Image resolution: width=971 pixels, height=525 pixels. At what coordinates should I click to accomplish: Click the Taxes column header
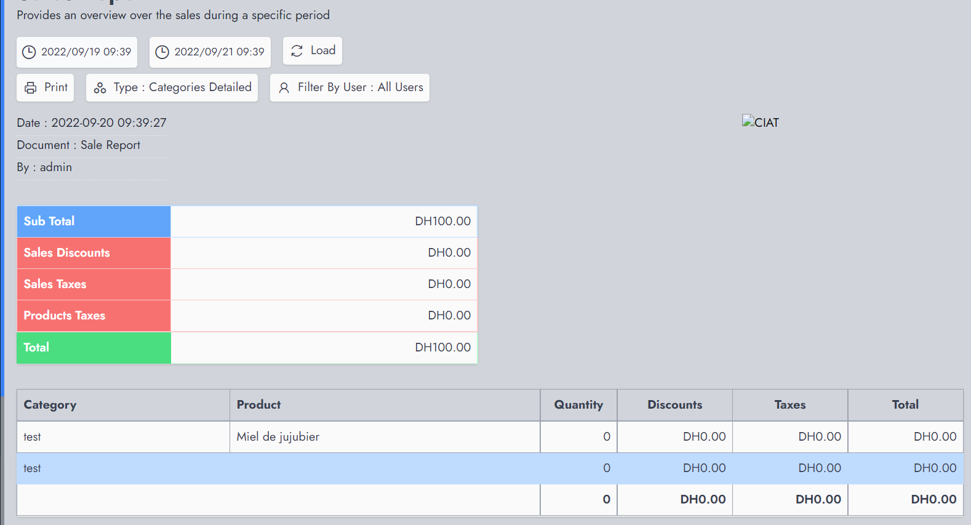790,405
